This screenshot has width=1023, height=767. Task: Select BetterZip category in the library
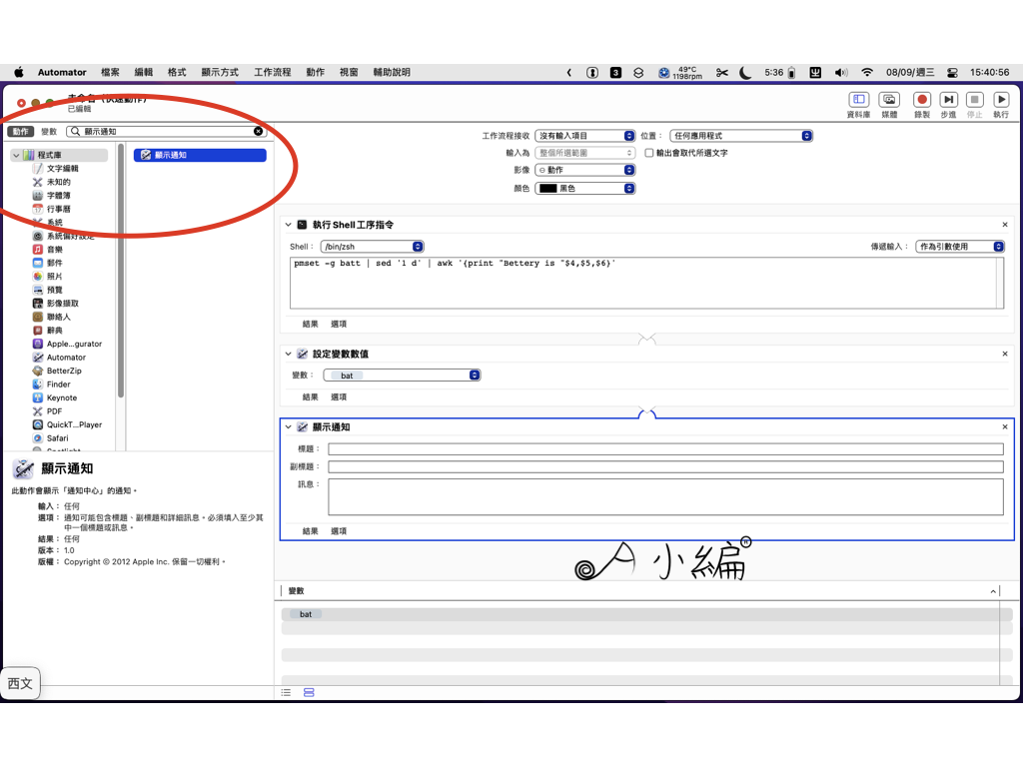64,371
